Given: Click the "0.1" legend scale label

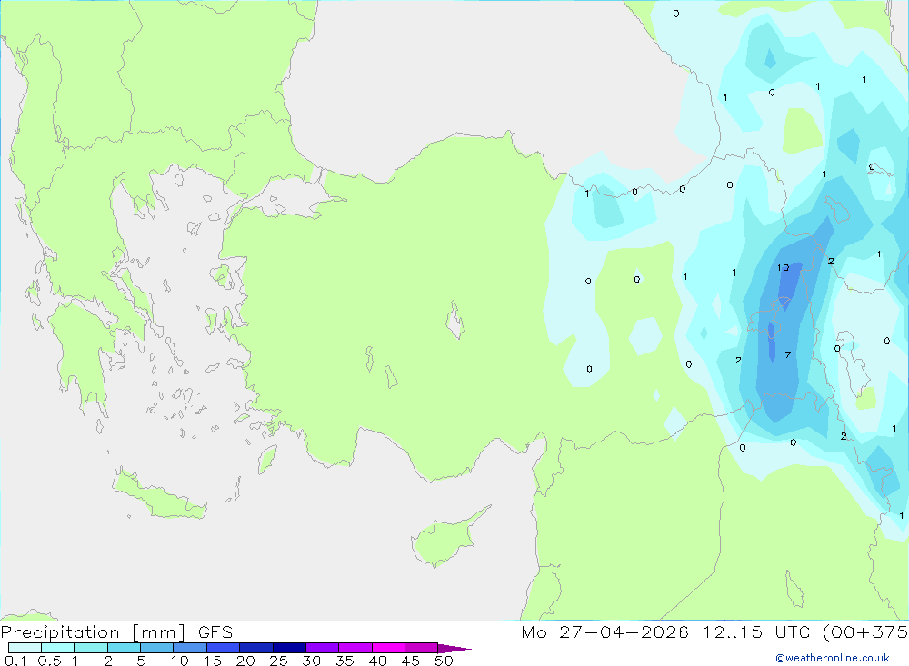Looking at the screenshot, I should (x=15, y=661).
